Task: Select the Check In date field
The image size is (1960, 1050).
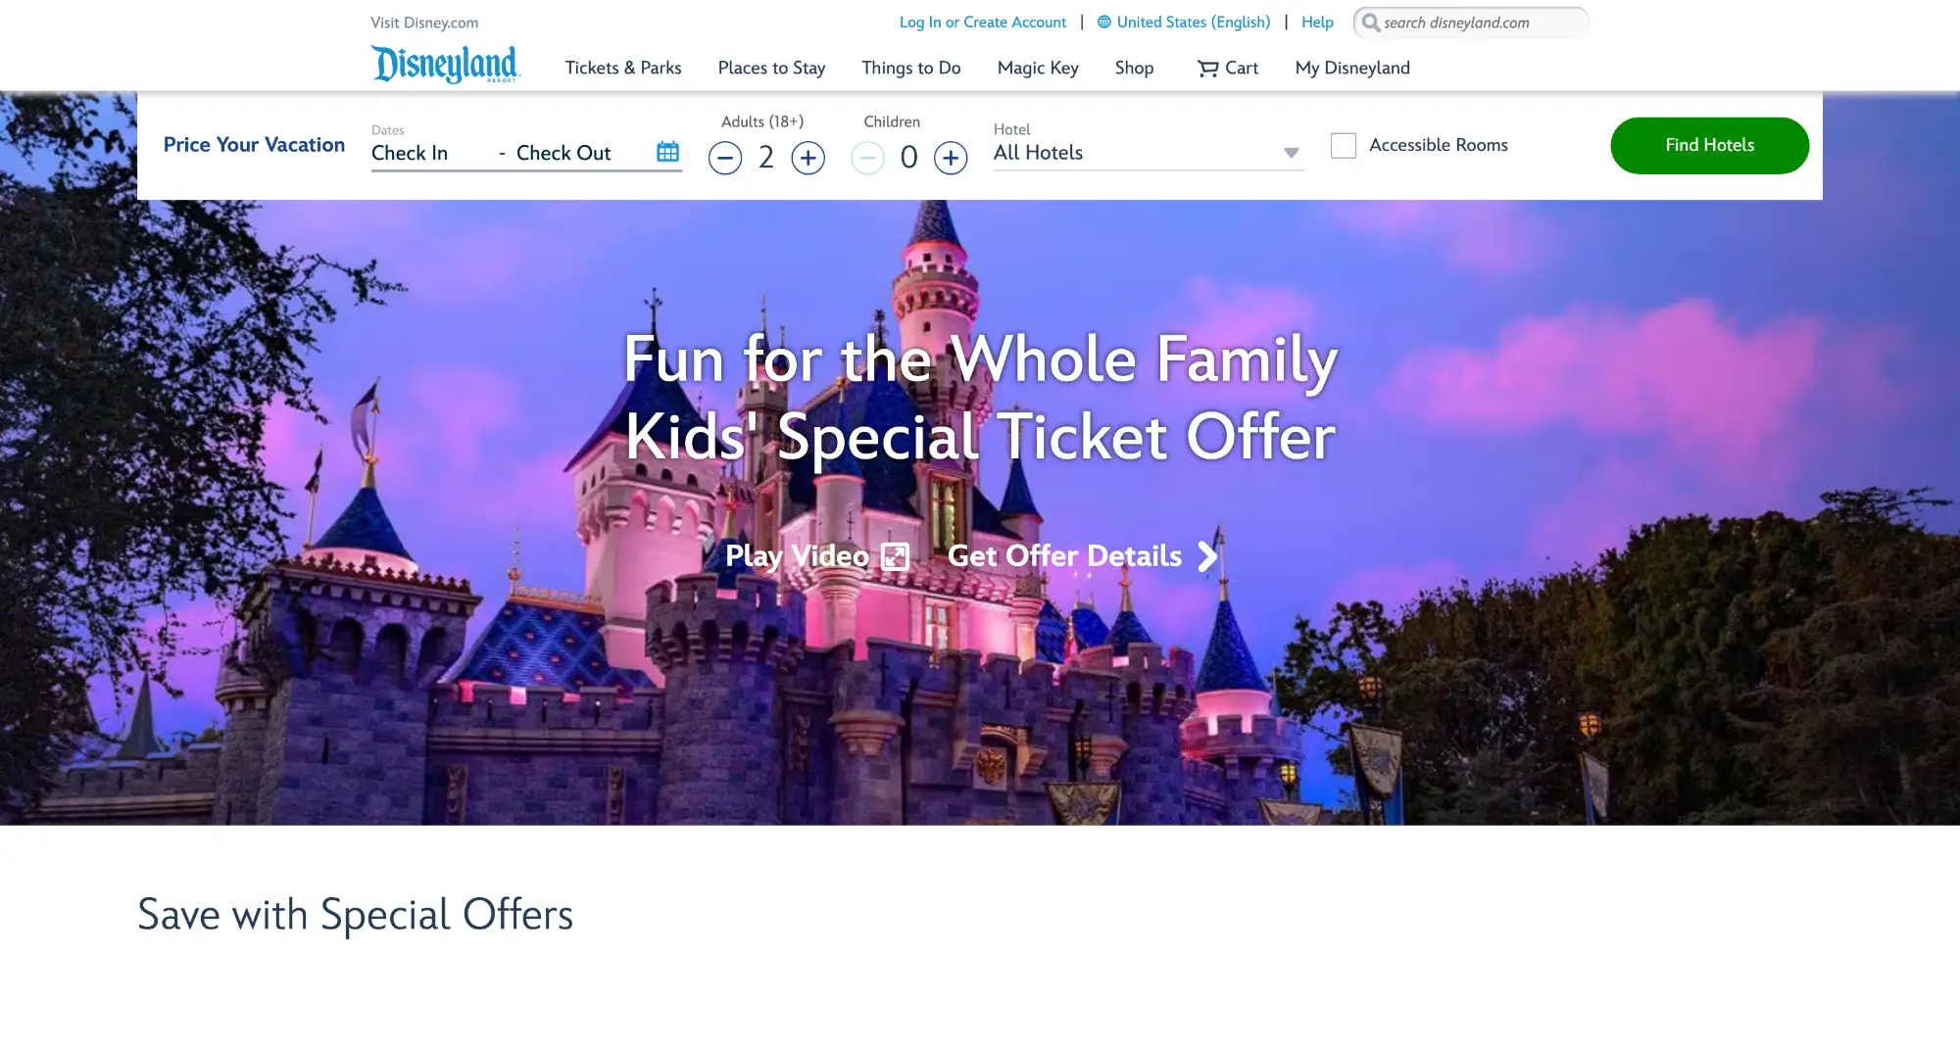Action: tap(410, 153)
